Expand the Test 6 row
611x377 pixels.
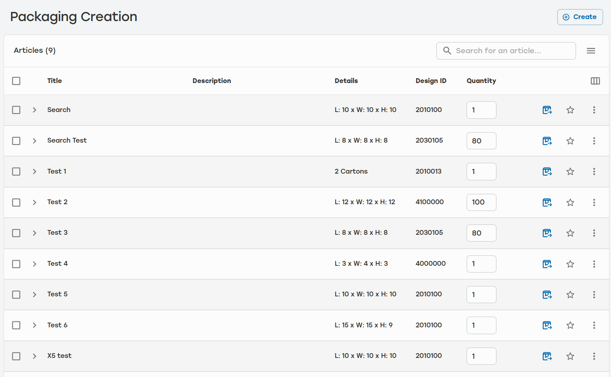tap(35, 325)
